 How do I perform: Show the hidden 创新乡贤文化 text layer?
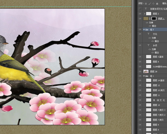pyautogui.click(x=140, y=9)
